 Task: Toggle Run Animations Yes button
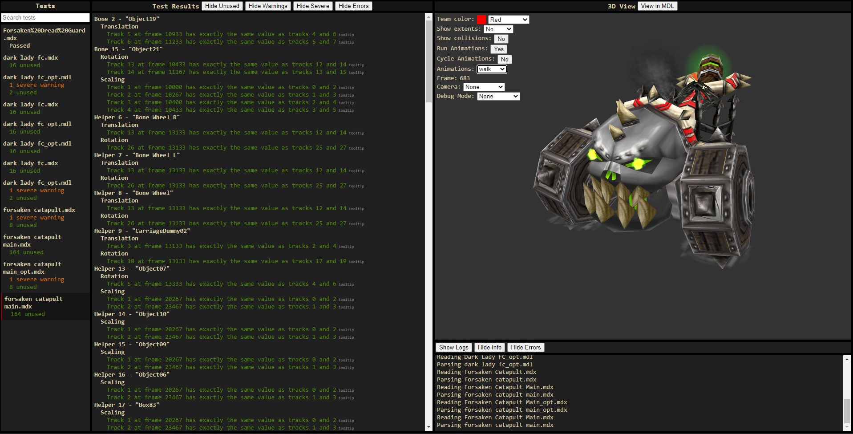click(x=499, y=49)
